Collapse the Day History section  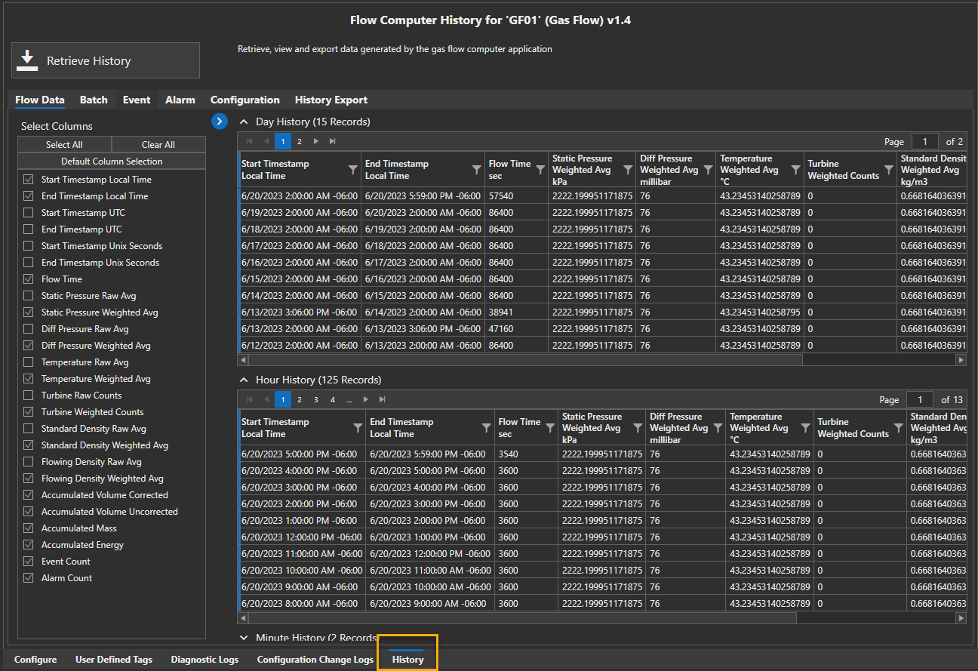(244, 122)
